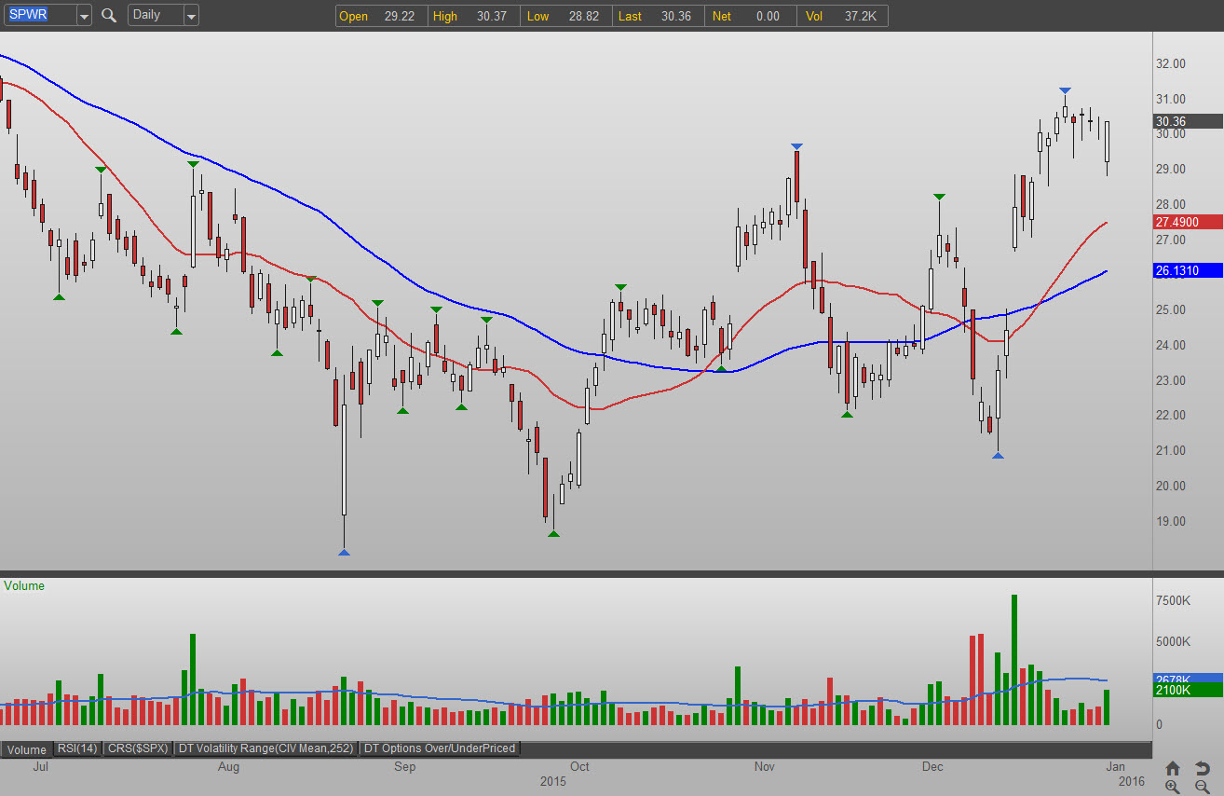Click the Open price value 29.22
1224x796 pixels.
[400, 16]
